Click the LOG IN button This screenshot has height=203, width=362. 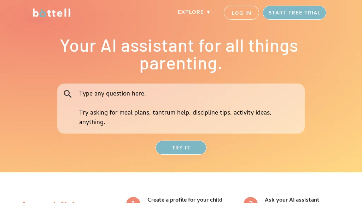pos(241,13)
